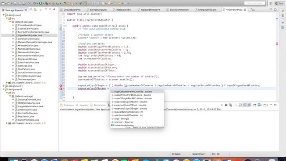
Task: Toggle Scroll Lock in Console toolbar
Action: click(240, 105)
